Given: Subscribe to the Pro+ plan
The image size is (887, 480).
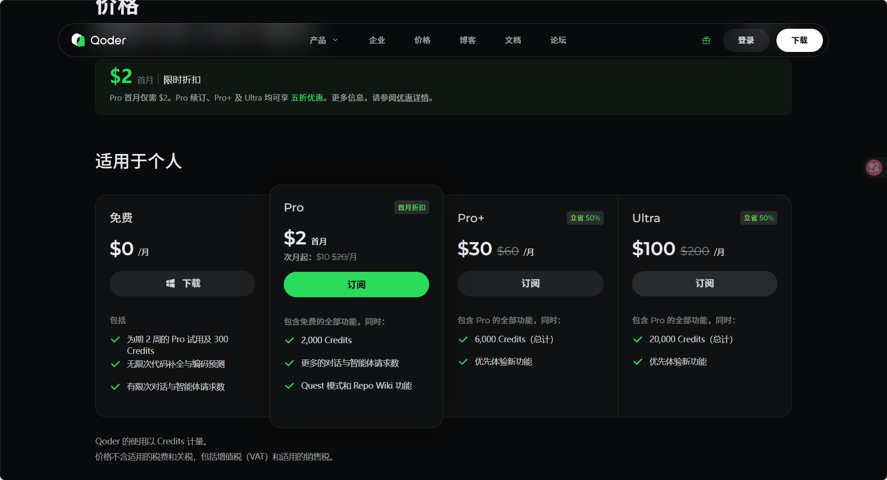Looking at the screenshot, I should 530,283.
